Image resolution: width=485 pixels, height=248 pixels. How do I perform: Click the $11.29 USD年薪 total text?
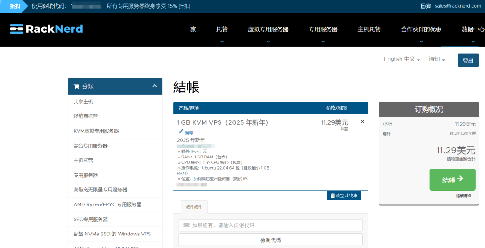(x=463, y=134)
